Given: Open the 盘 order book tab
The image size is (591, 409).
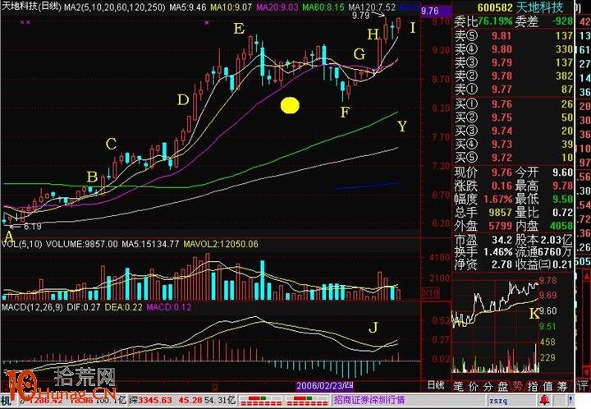Looking at the screenshot, I should pyautogui.click(x=503, y=386).
